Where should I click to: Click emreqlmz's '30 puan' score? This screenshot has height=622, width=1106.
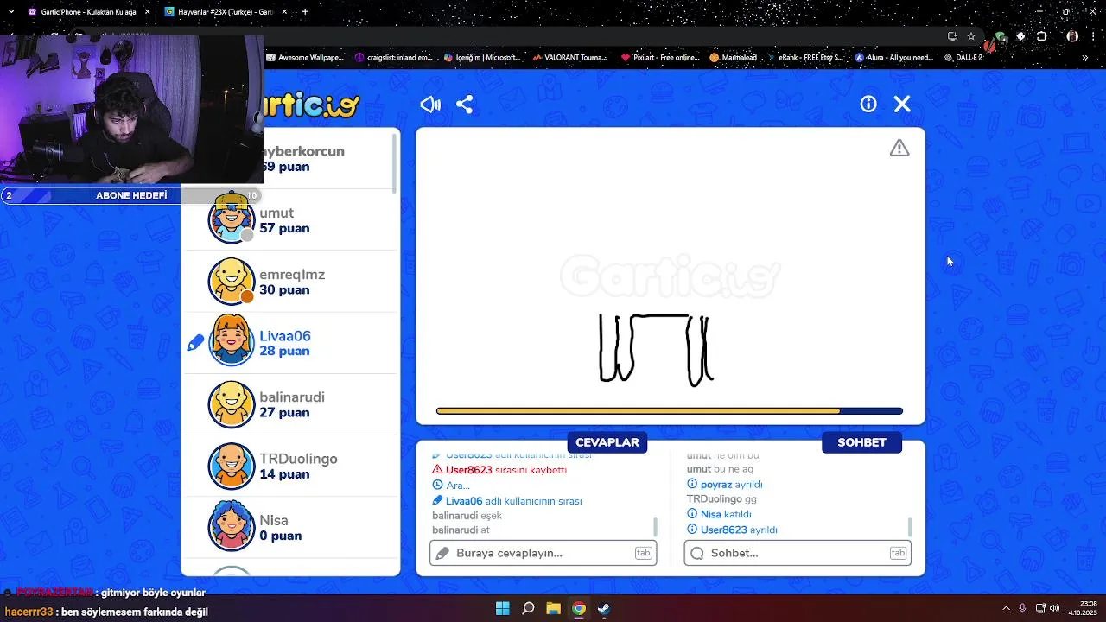284,289
